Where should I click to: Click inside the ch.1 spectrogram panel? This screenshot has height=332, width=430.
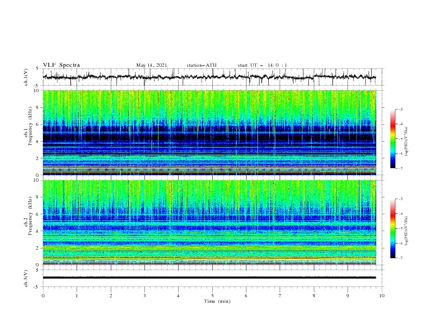click(x=209, y=132)
